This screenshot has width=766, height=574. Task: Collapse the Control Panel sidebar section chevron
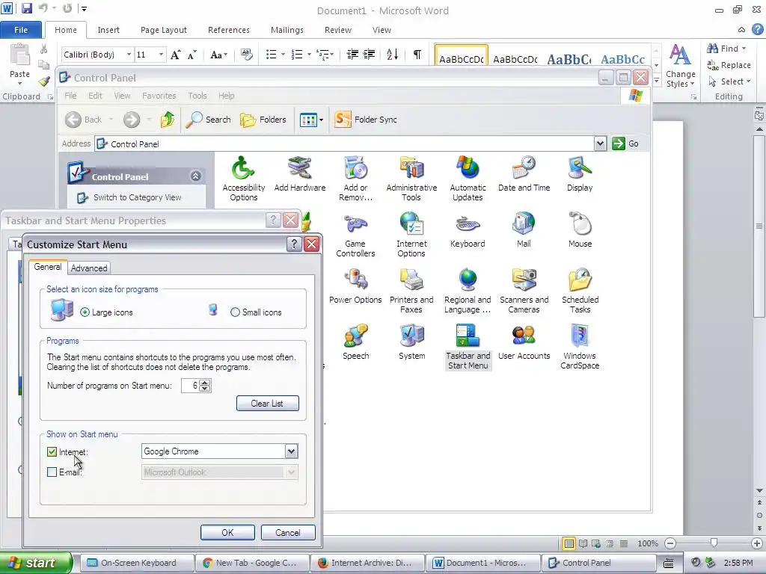pyautogui.click(x=196, y=176)
